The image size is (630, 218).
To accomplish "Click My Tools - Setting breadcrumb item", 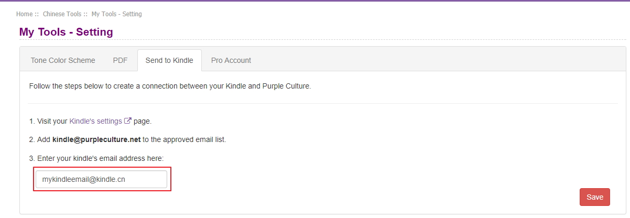I will coord(116,14).
